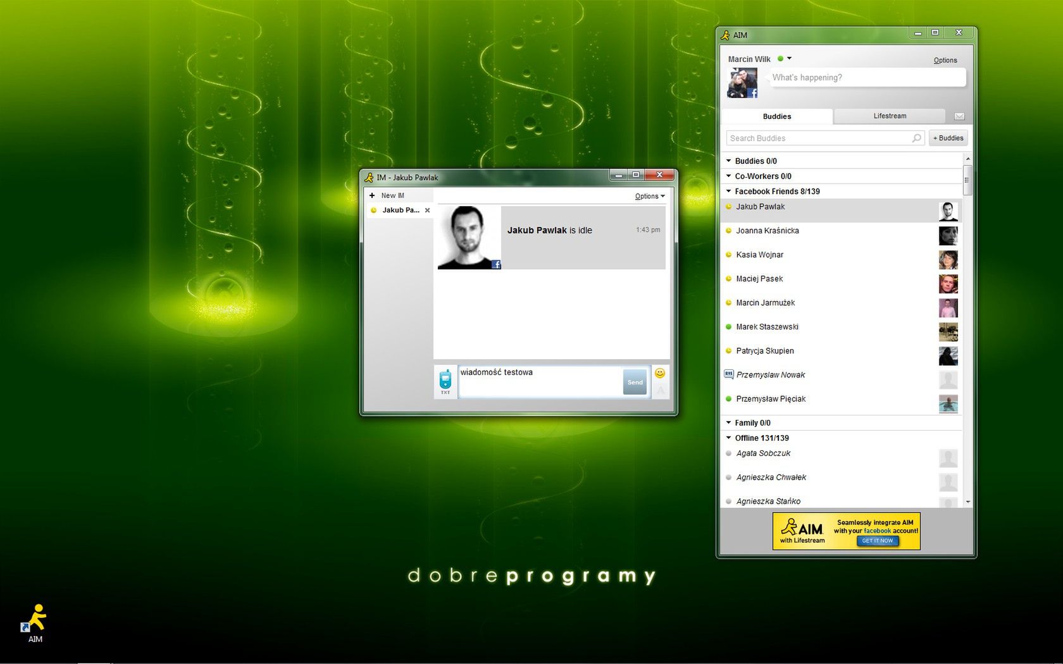Click Marcin Wilk's profile picture
This screenshot has height=664, width=1063.
742,83
